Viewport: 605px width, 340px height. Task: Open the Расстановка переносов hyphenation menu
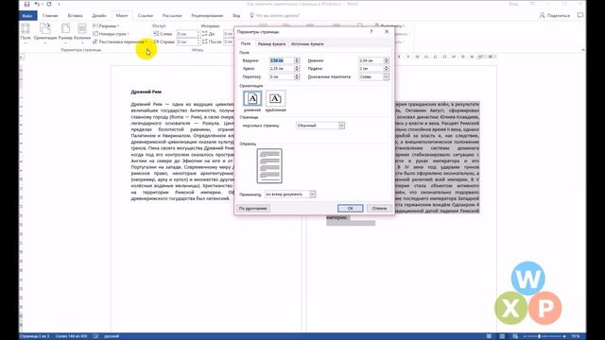[x=120, y=42]
